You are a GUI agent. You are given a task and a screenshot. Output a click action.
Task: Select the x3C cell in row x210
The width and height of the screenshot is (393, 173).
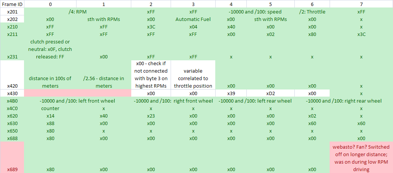pos(151,27)
